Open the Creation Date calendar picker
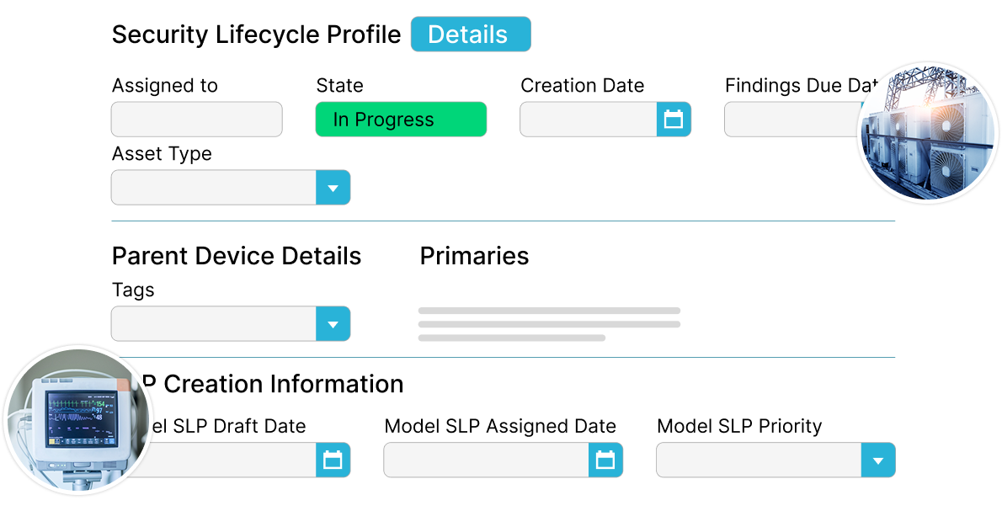This screenshot has width=1002, height=511. point(674,120)
